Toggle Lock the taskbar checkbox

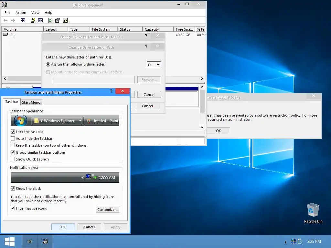[x=13, y=132]
